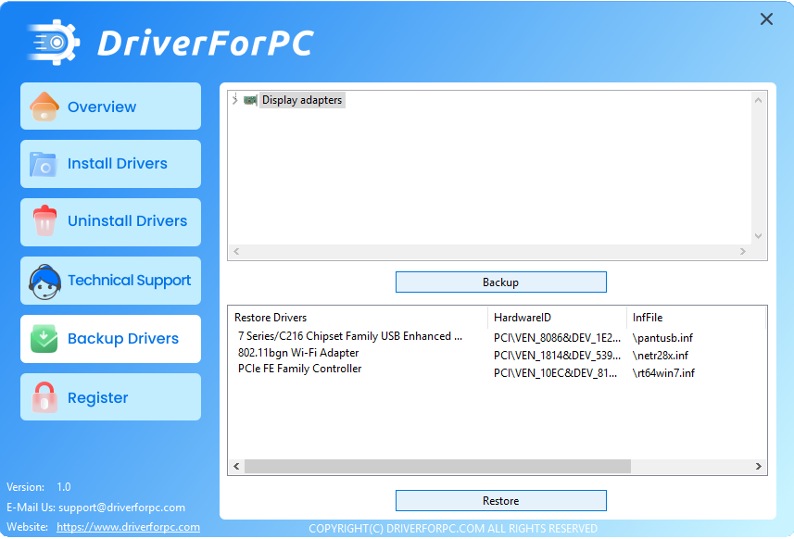Click the headset Technical Support avatar icon
The width and height of the screenshot is (794, 539).
pos(44,282)
